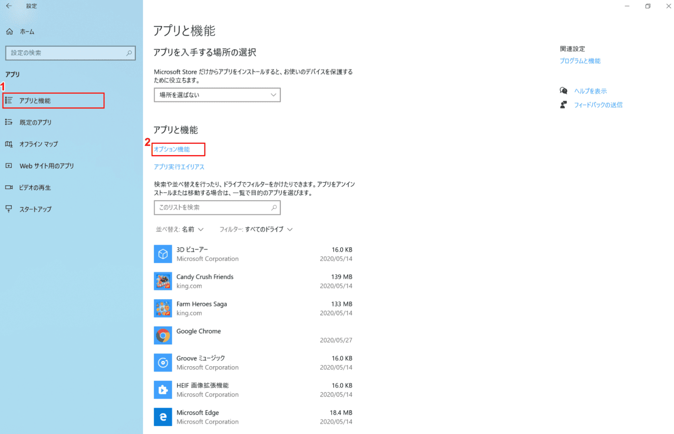Click the ヘルプを表示 link
Viewport: 674px width, 434px height.
point(590,91)
